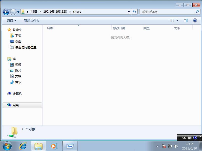Open 视频 library
Screen dimensions: 202x151
18,65
